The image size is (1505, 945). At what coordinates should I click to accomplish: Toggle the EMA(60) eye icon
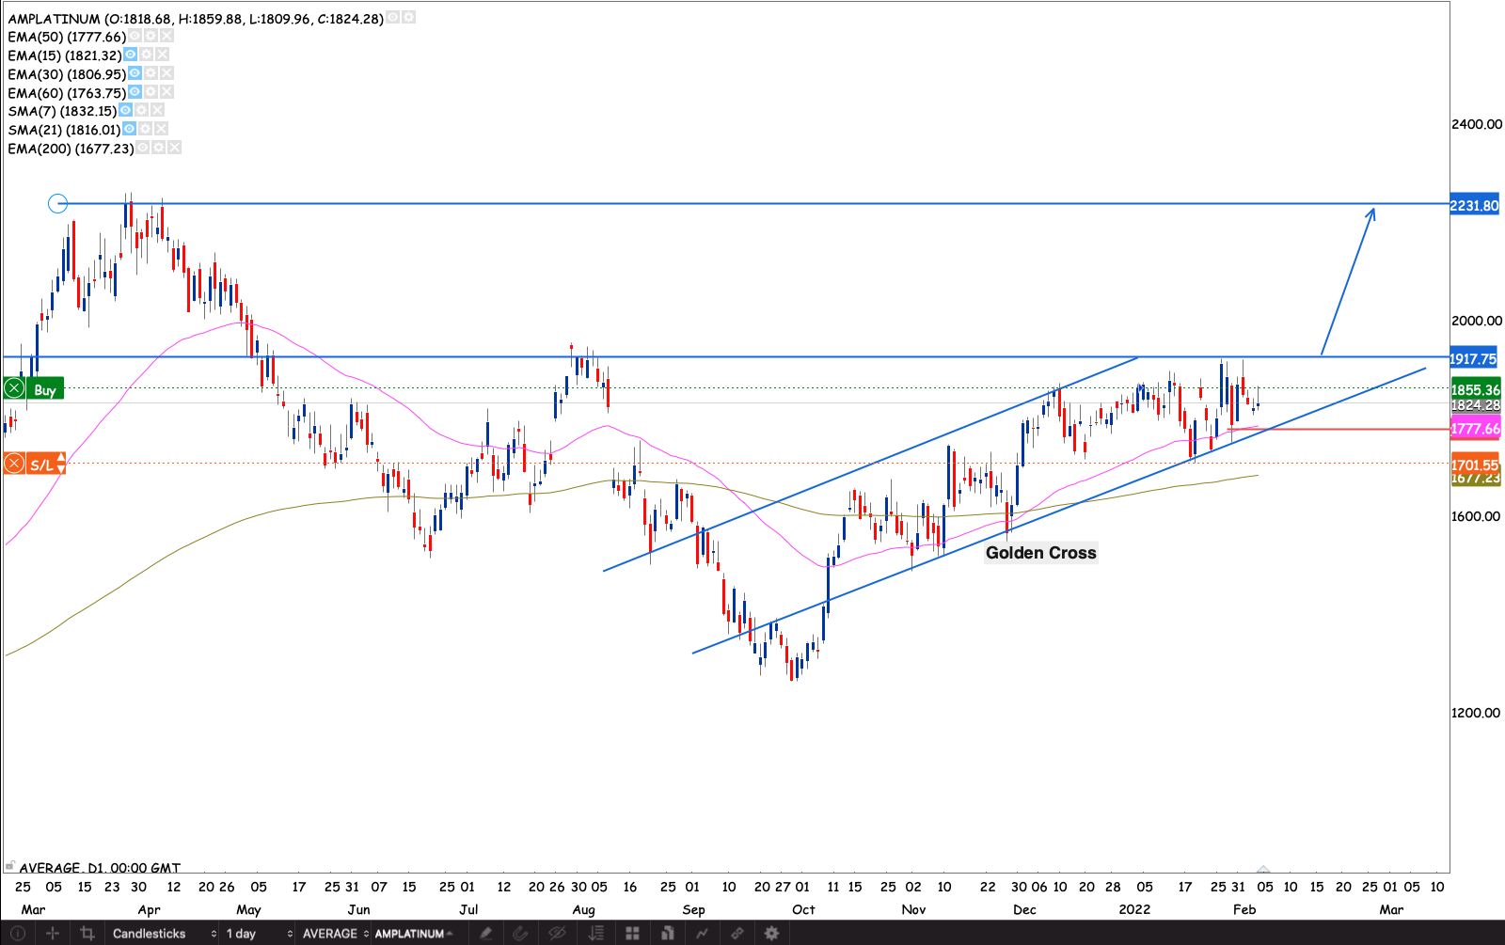135,91
